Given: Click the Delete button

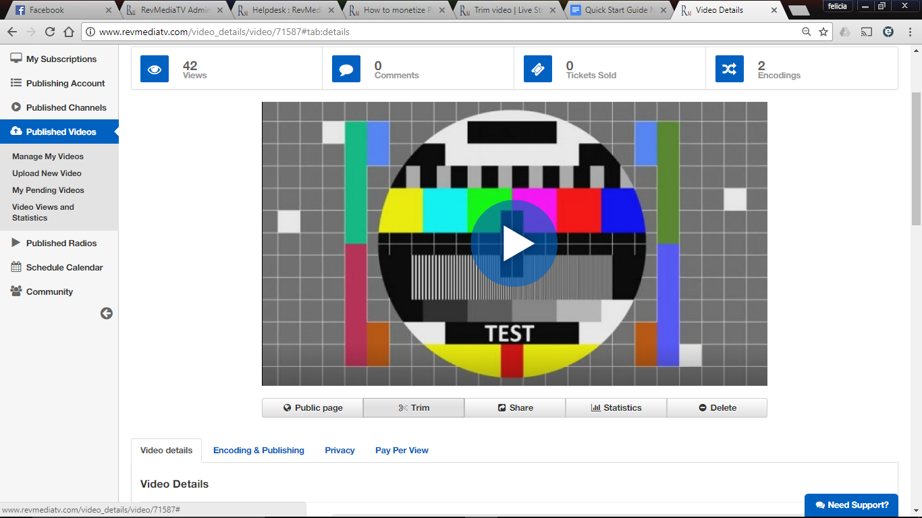Looking at the screenshot, I should click(x=717, y=408).
